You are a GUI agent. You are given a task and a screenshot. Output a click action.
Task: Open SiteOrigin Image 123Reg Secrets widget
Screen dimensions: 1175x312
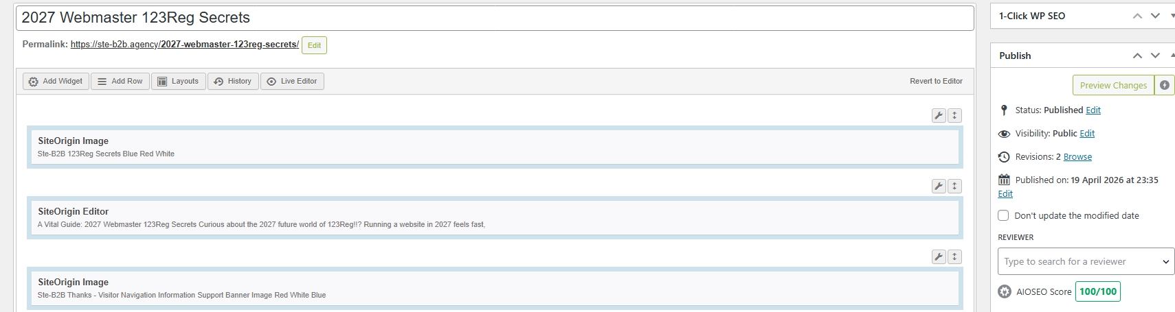coord(495,147)
